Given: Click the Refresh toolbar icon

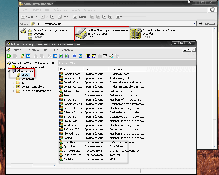Looking at the screenshot, I should pos(61,56).
